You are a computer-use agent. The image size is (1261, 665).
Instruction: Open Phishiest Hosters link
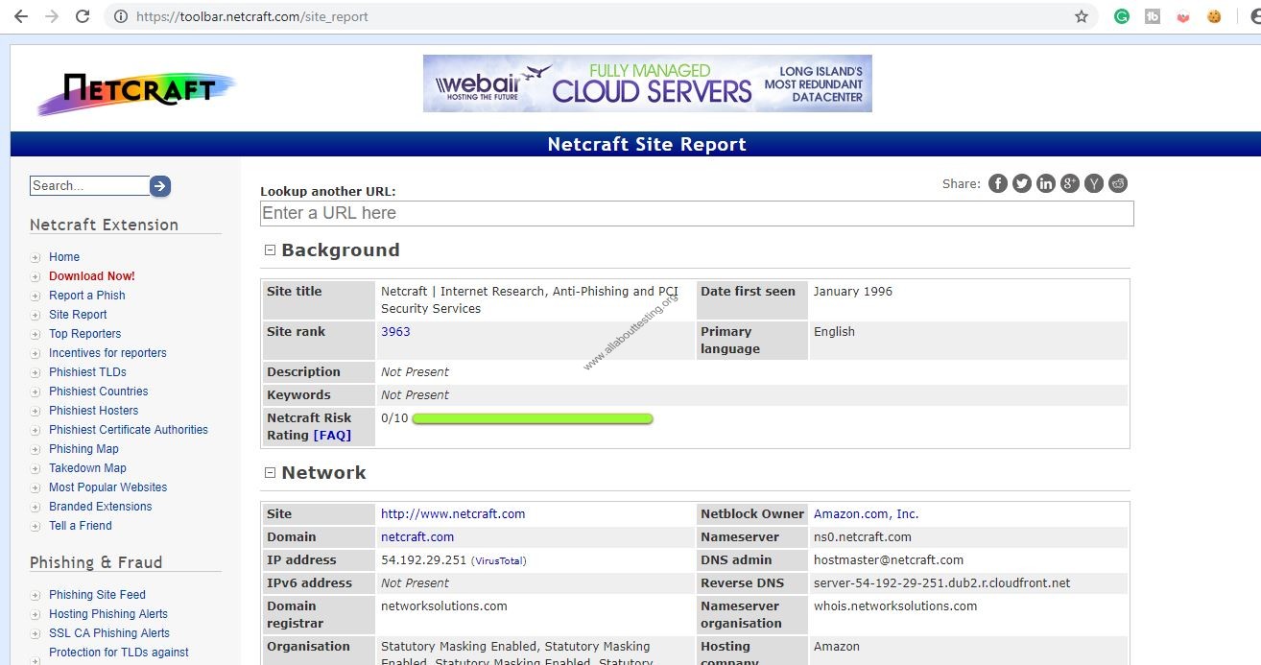tap(94, 411)
